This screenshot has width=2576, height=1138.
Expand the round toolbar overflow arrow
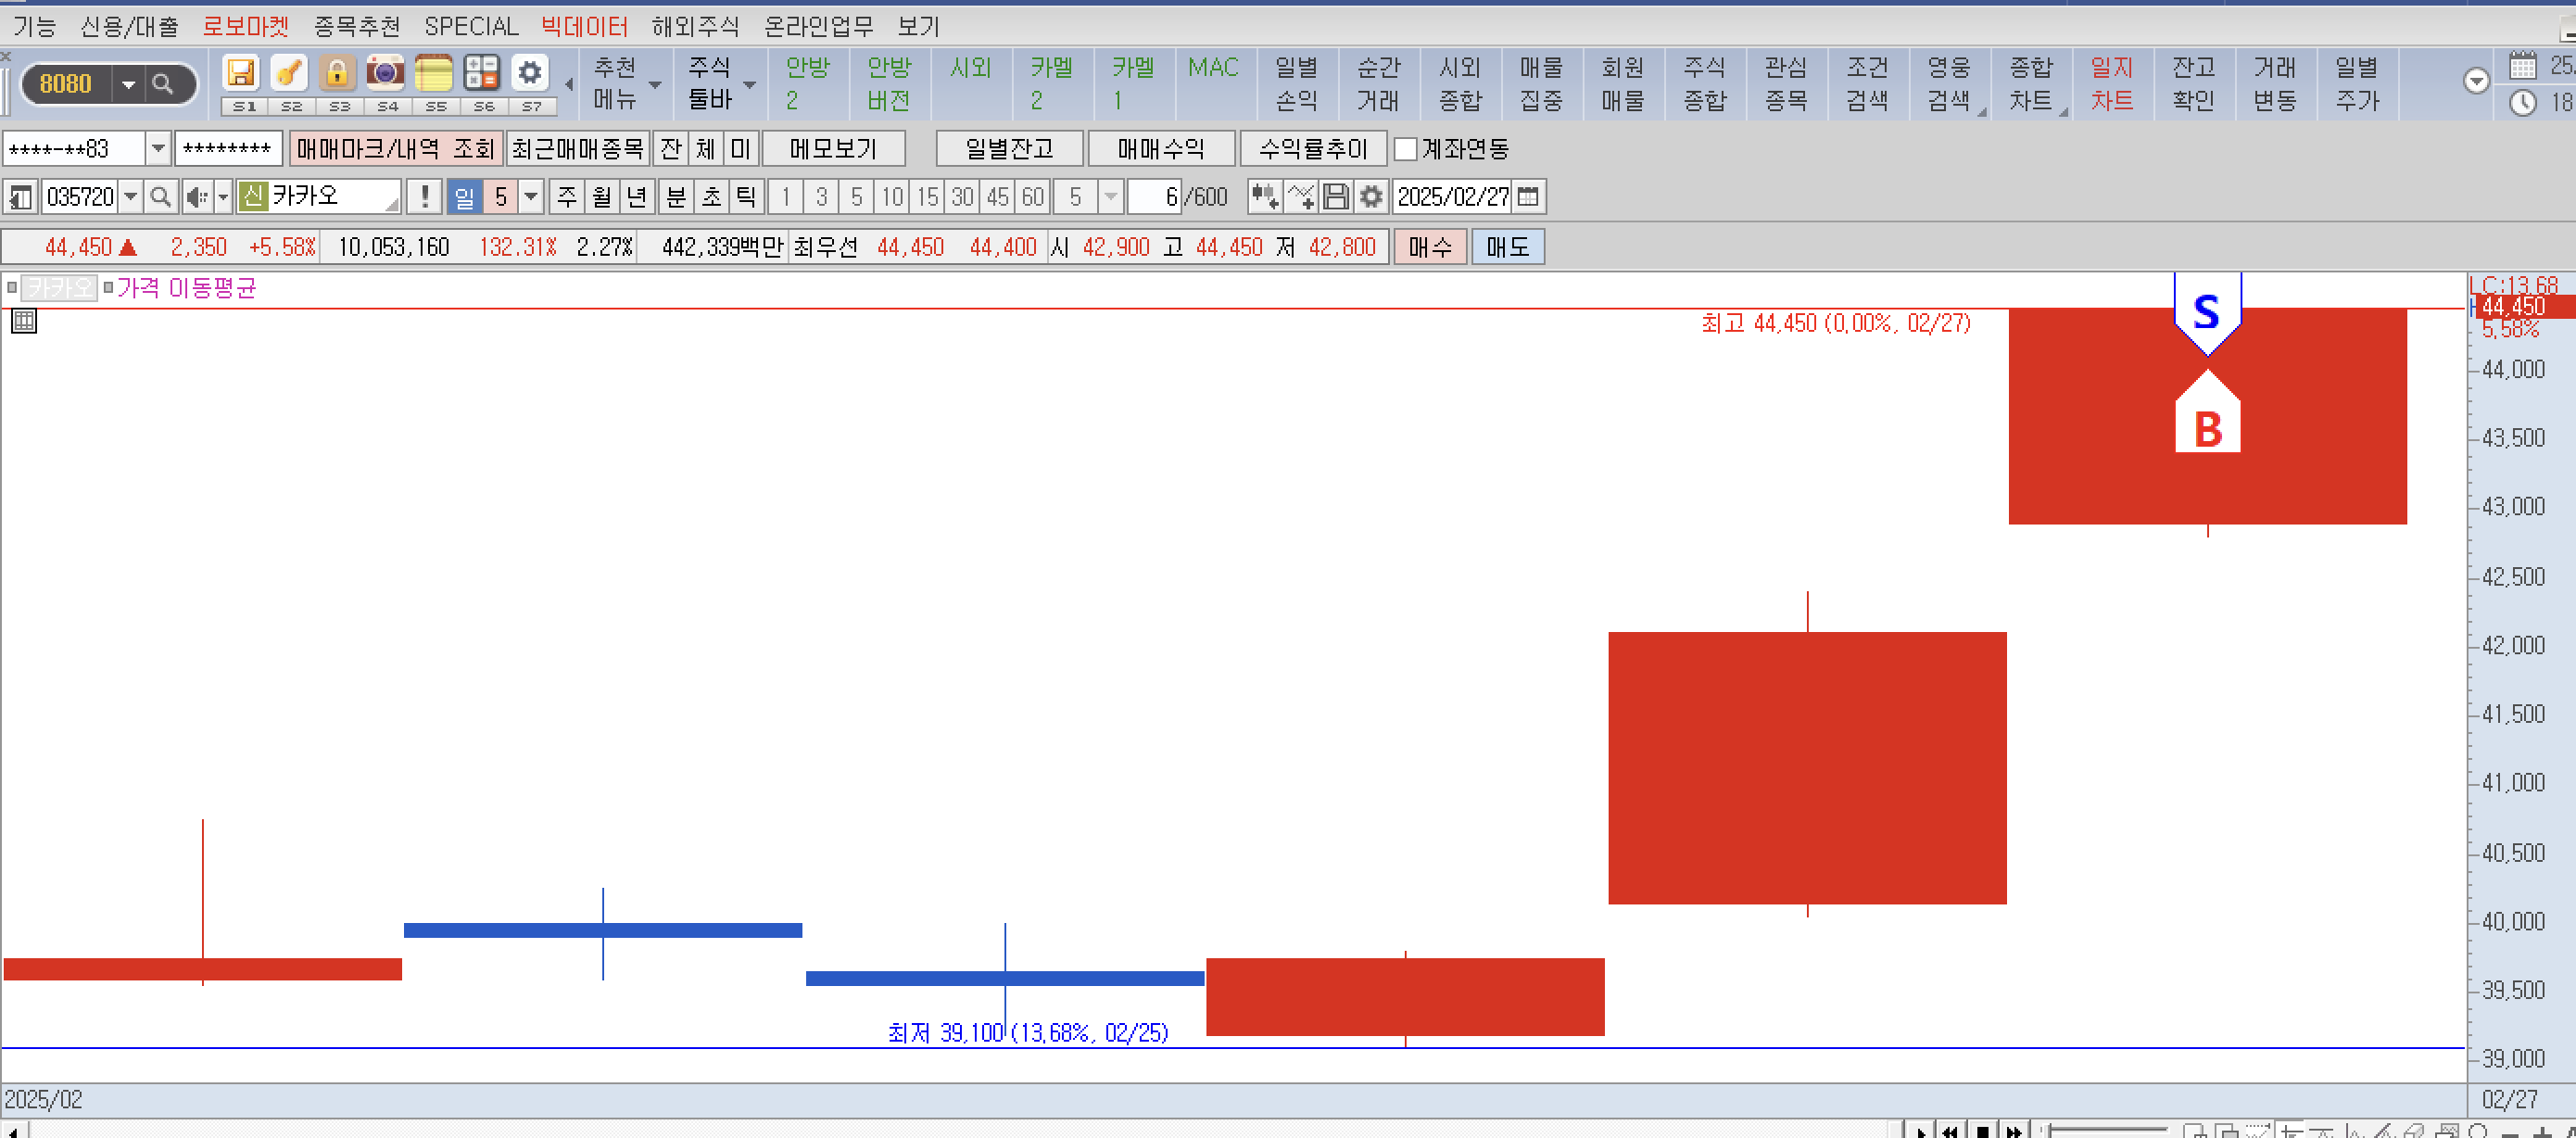(x=2476, y=81)
